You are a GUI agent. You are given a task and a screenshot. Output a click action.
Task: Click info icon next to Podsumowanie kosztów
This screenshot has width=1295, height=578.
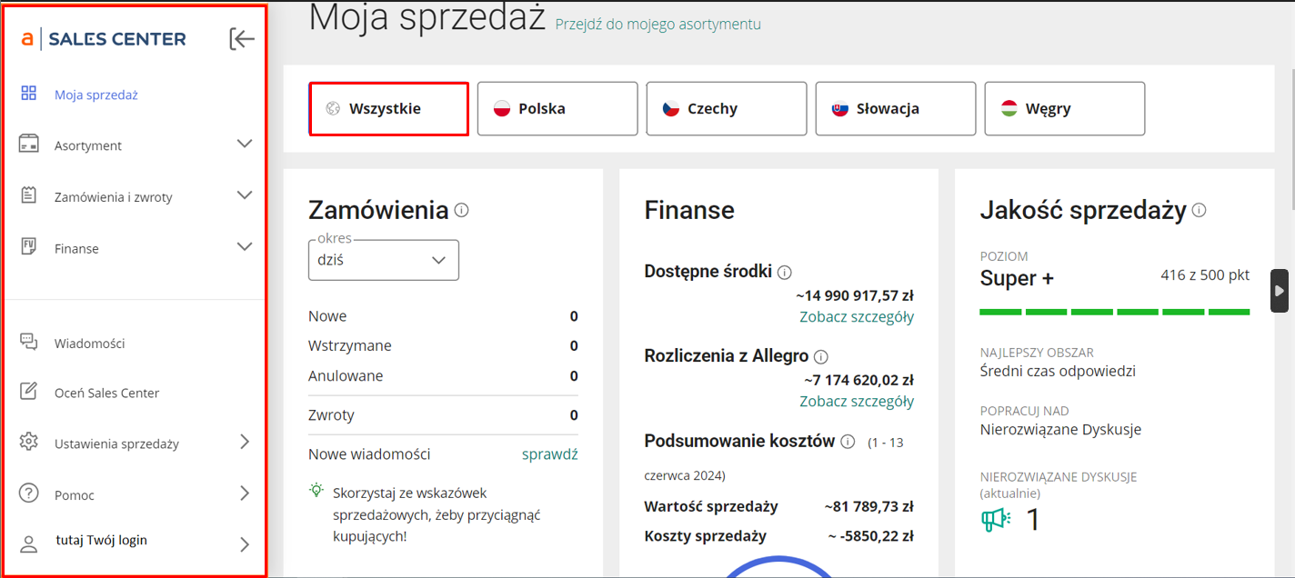coord(848,442)
